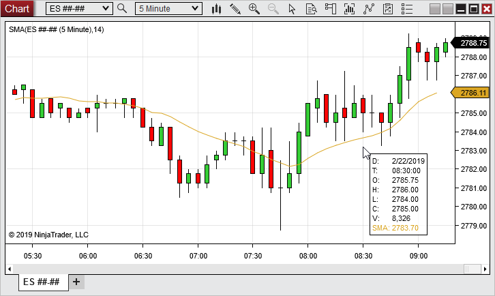Click the zoom in magnifier
The height and width of the screenshot is (296, 495).
point(254,9)
